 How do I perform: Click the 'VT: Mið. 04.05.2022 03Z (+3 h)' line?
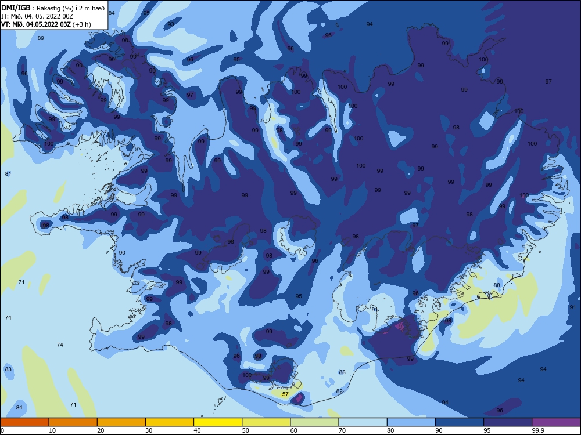pos(46,24)
